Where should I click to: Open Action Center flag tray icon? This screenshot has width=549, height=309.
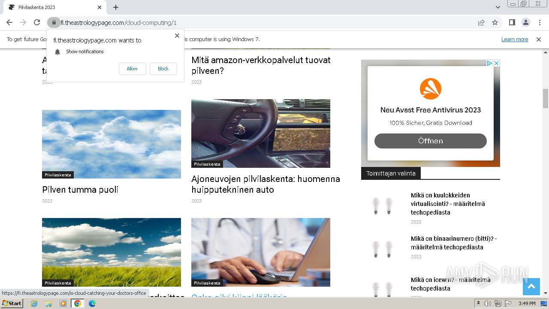[508, 303]
